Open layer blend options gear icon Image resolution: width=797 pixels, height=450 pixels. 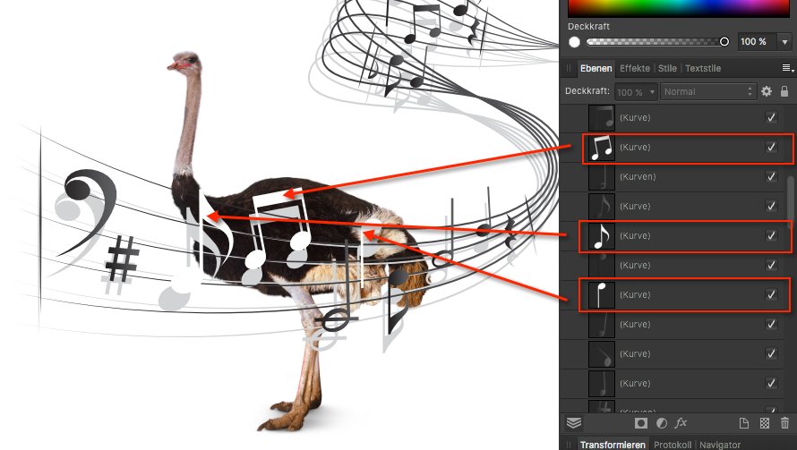767,91
